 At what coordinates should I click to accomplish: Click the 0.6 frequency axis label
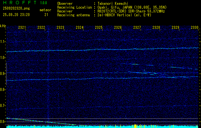coord(3,122)
